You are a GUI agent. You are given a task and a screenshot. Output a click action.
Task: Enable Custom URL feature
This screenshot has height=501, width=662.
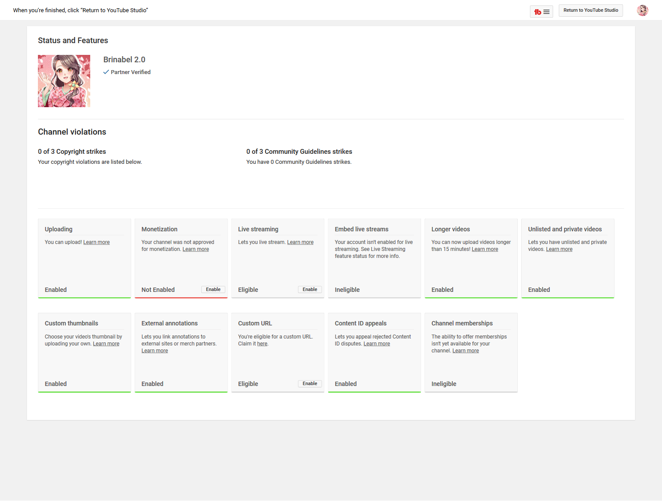(x=310, y=383)
